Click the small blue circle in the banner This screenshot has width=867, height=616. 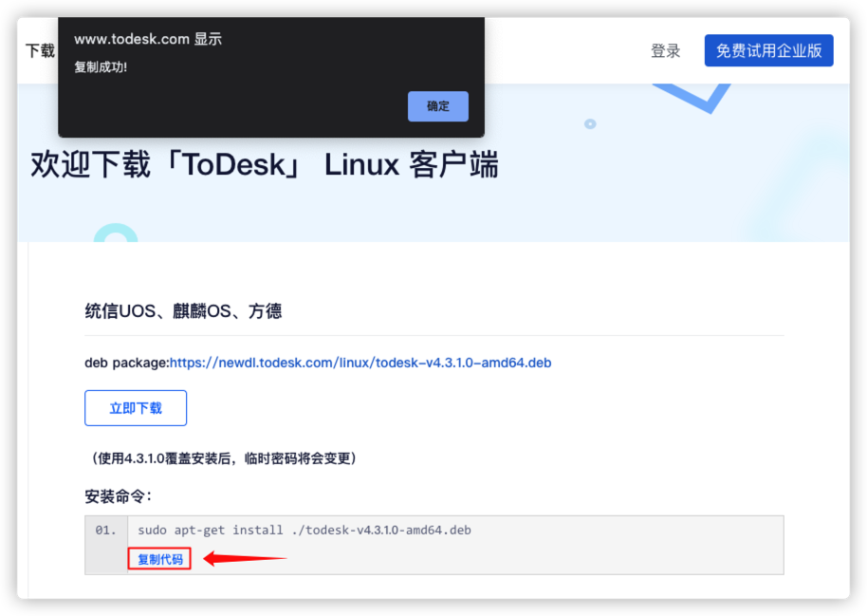coord(590,123)
